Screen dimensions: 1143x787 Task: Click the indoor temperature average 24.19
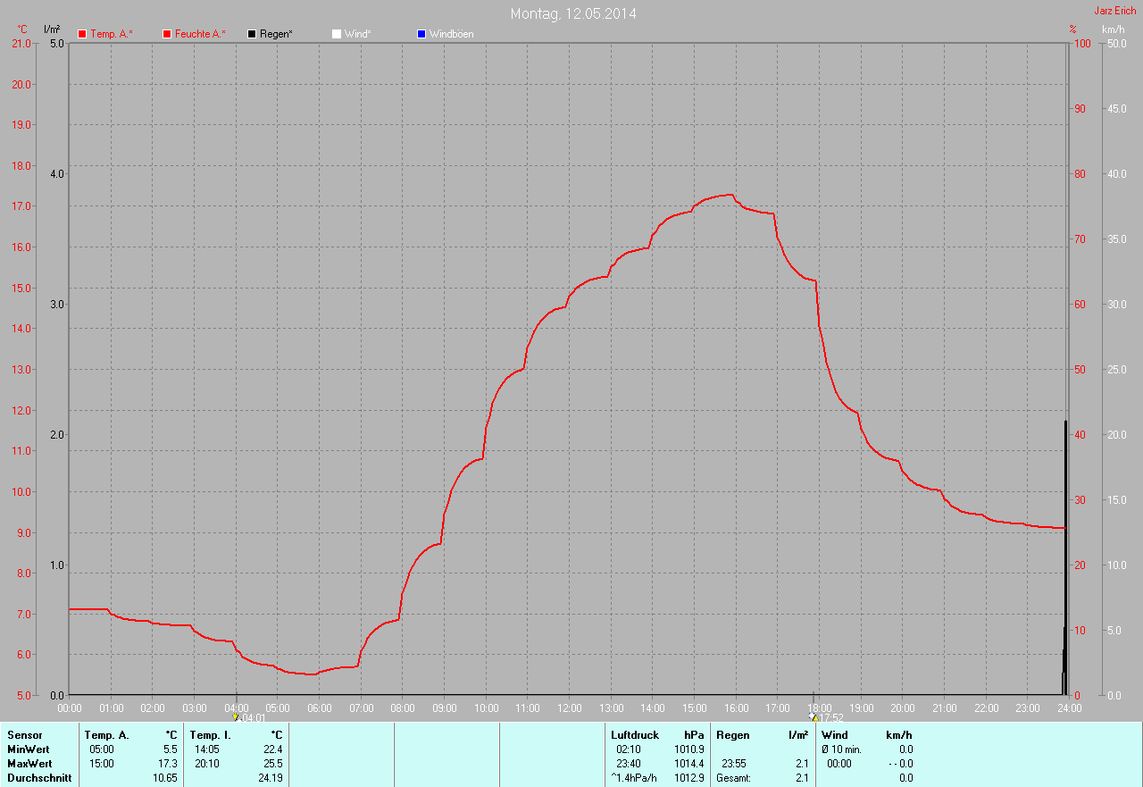click(269, 778)
